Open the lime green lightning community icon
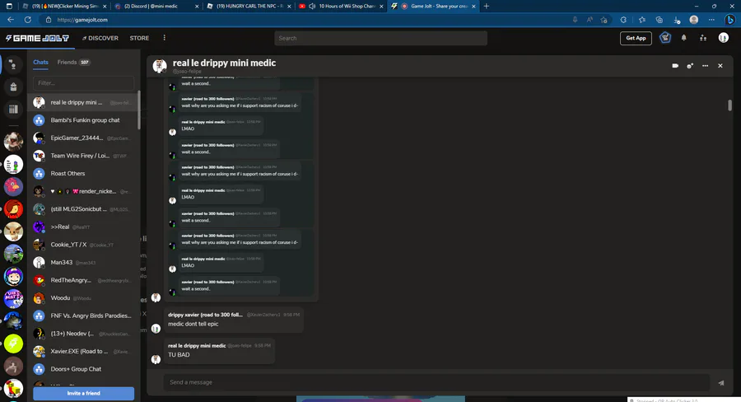The height and width of the screenshot is (402, 741). (x=13, y=344)
